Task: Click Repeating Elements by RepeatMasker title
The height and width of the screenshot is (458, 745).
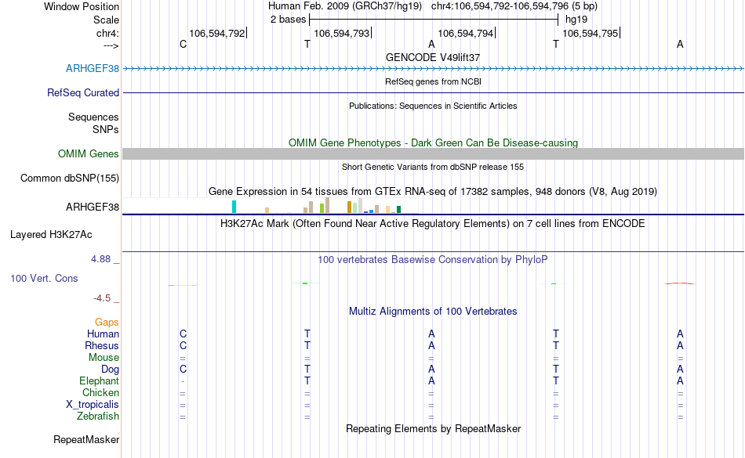Action: pyautogui.click(x=433, y=428)
